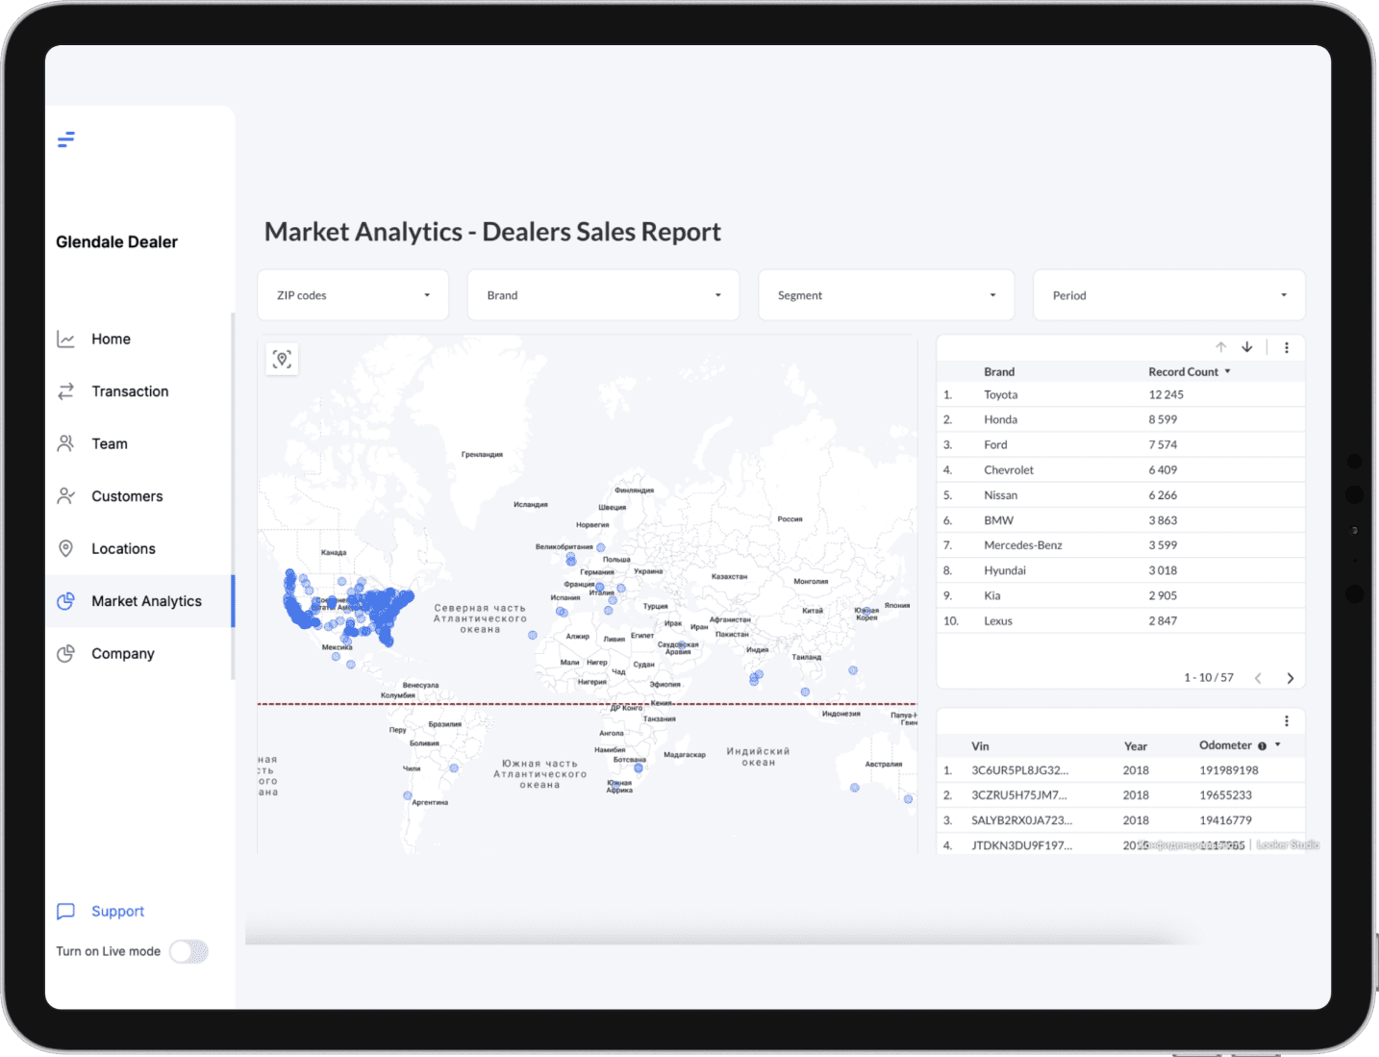Click the sort descending down arrow
Image resolution: width=1379 pixels, height=1057 pixels.
click(1247, 347)
